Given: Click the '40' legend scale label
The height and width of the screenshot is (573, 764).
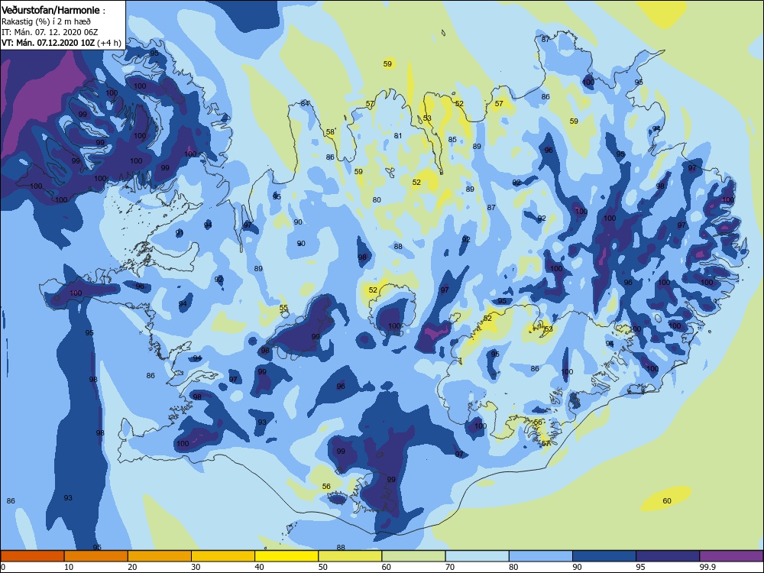Looking at the screenshot, I should tap(259, 567).
